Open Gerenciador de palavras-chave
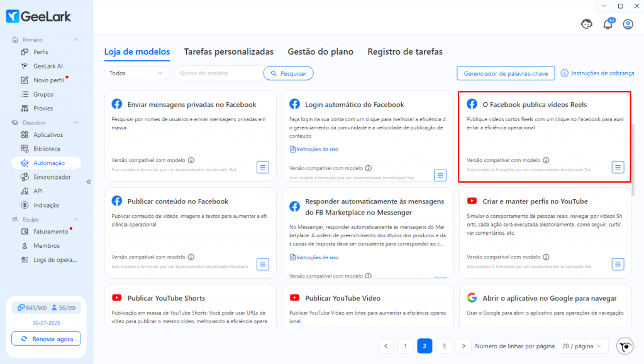Viewport: 644px width, 364px height. tap(506, 73)
